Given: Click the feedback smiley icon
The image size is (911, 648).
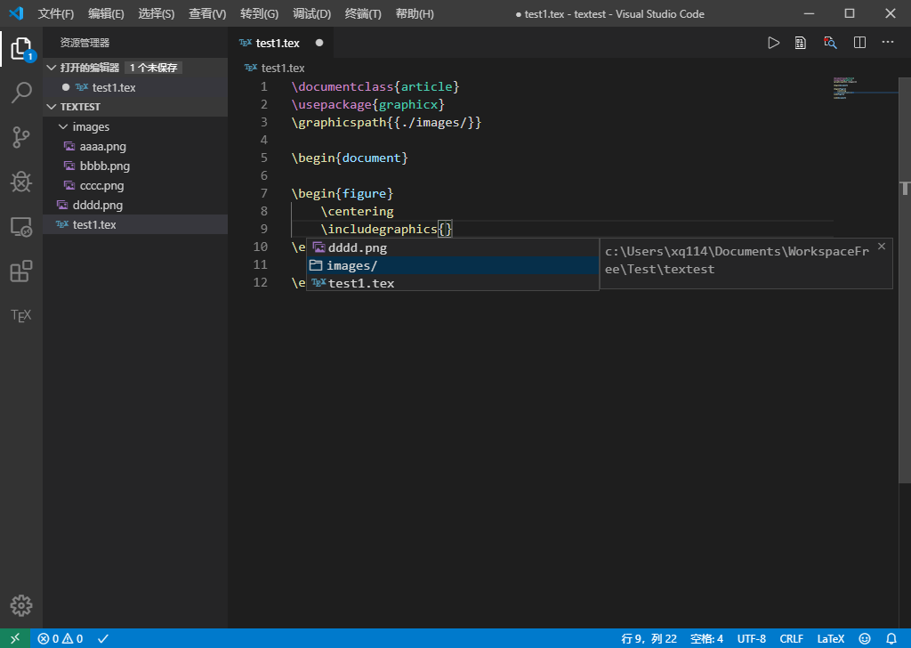Looking at the screenshot, I should click(865, 639).
